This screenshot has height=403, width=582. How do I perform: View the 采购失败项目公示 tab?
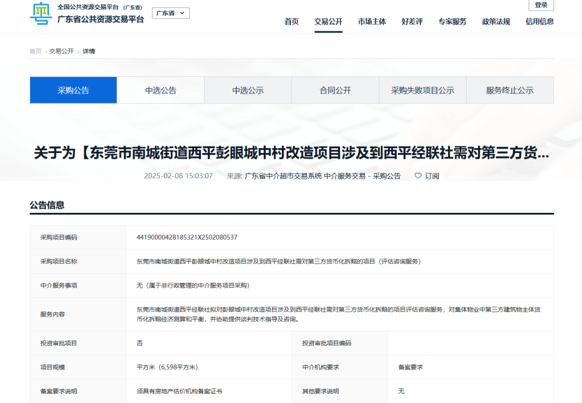[422, 90]
